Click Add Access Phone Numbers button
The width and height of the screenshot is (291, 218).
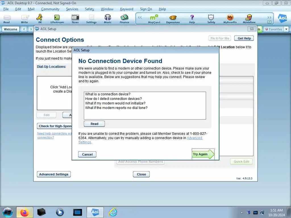(140, 162)
